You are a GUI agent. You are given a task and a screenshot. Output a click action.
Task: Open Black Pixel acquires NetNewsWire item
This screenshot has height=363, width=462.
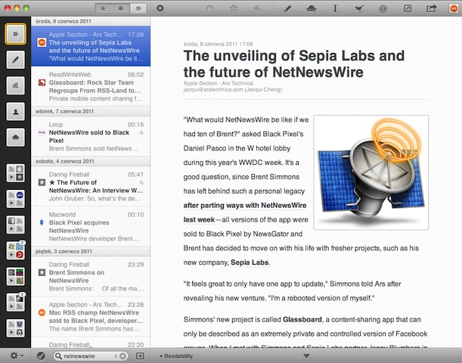[x=91, y=226]
